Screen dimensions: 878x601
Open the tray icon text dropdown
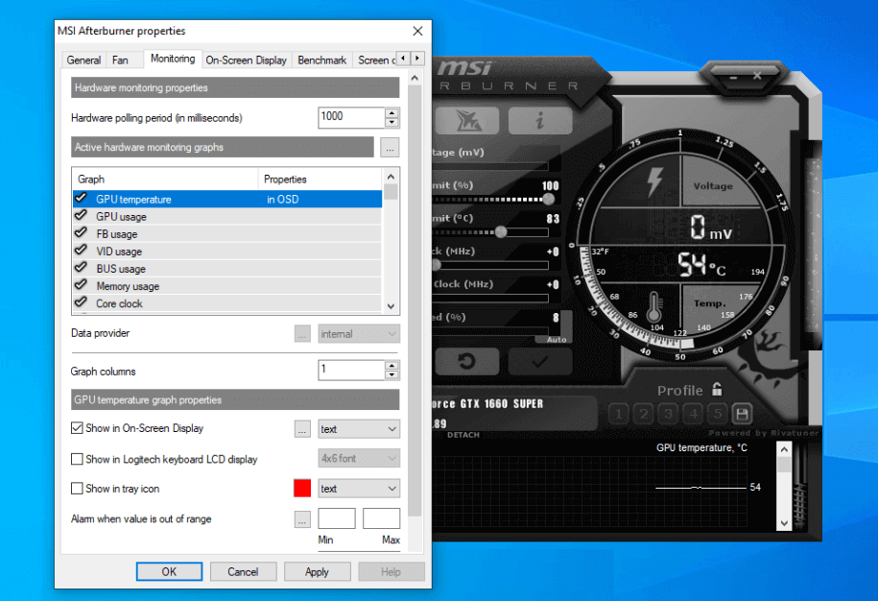(x=359, y=489)
